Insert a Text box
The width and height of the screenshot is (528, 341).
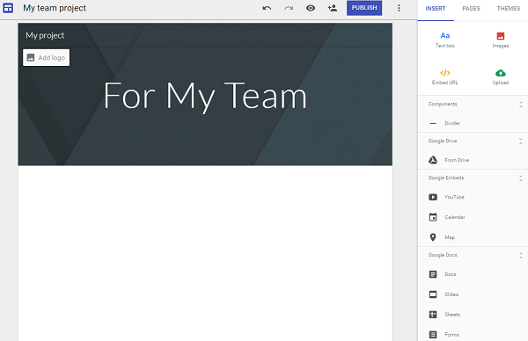pos(444,40)
